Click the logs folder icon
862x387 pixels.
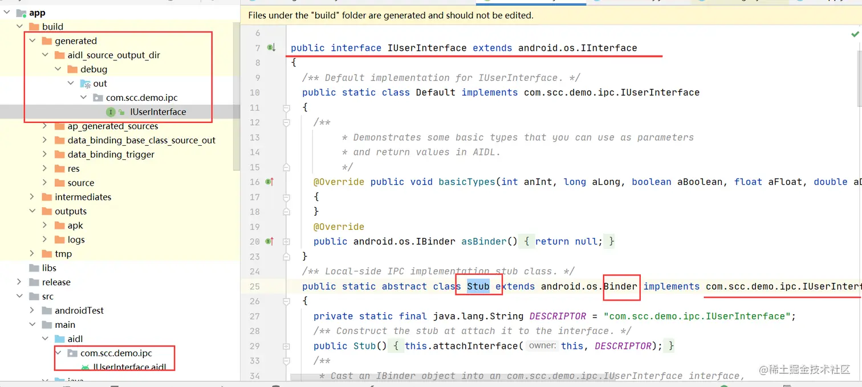click(x=59, y=240)
